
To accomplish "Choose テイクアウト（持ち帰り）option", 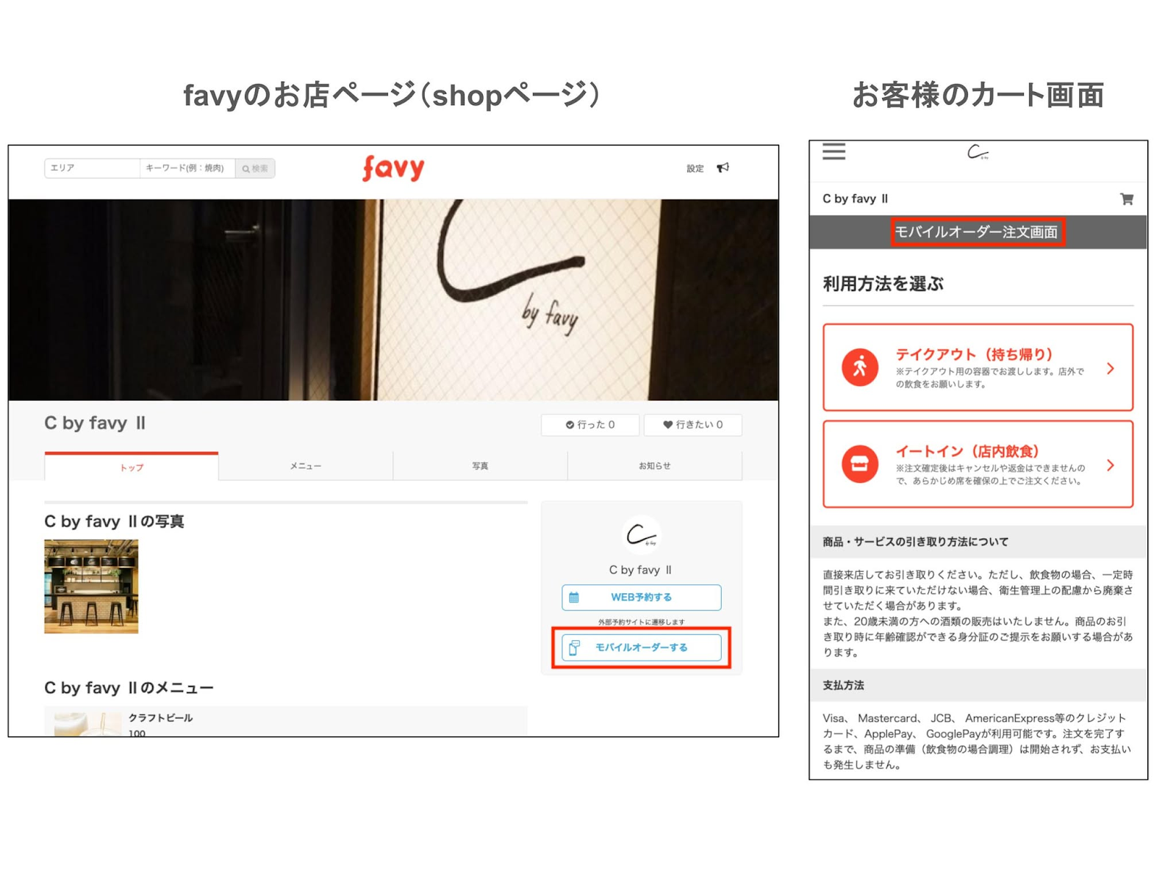I will (x=978, y=367).
